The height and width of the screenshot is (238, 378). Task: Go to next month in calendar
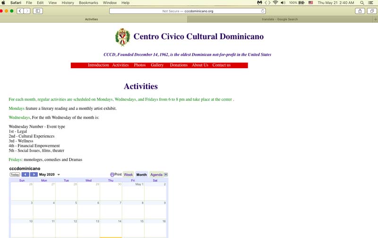34,175
